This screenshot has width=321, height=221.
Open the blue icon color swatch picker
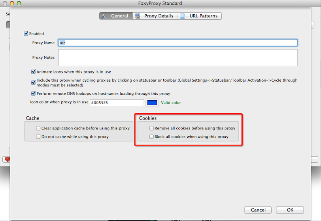(x=152, y=103)
